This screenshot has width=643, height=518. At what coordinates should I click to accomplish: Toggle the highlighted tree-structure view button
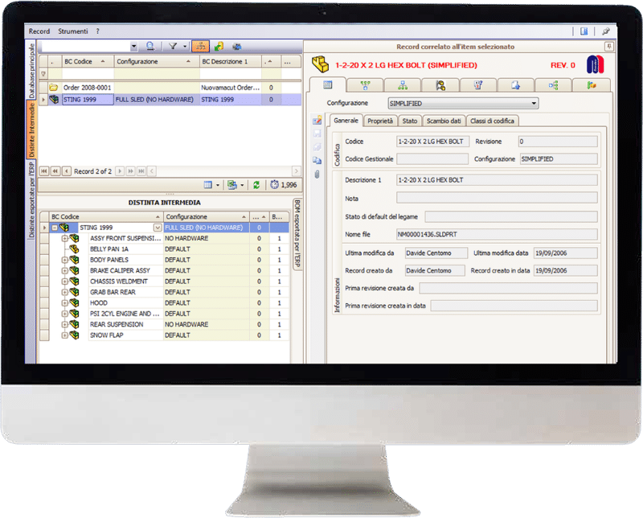pos(201,47)
